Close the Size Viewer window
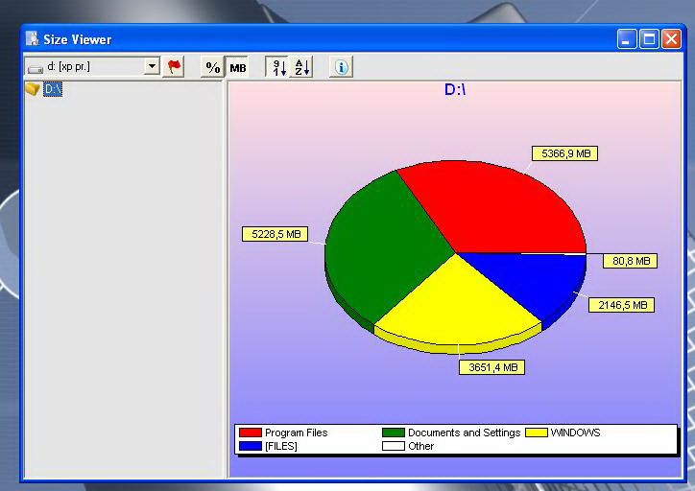The width and height of the screenshot is (695, 491). pyautogui.click(x=672, y=39)
